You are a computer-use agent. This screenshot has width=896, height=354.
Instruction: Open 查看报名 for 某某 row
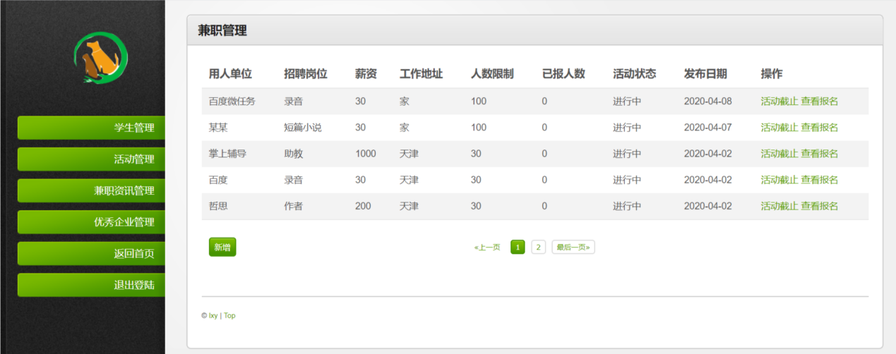(819, 128)
